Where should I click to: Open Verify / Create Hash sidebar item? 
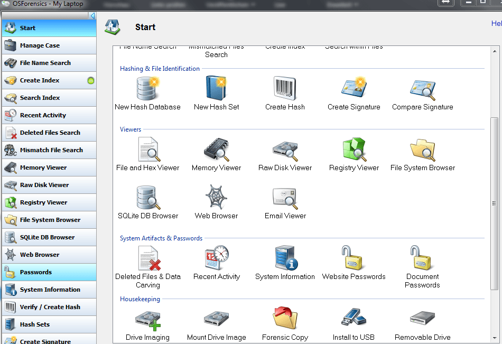click(x=49, y=307)
